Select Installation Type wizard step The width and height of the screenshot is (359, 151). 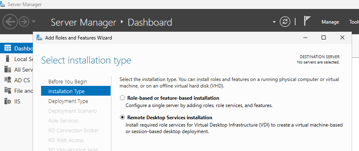(x=76, y=91)
